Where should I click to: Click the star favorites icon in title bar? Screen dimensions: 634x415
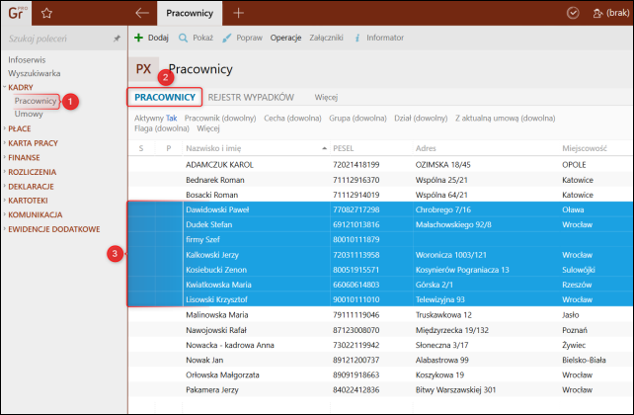[x=46, y=13]
